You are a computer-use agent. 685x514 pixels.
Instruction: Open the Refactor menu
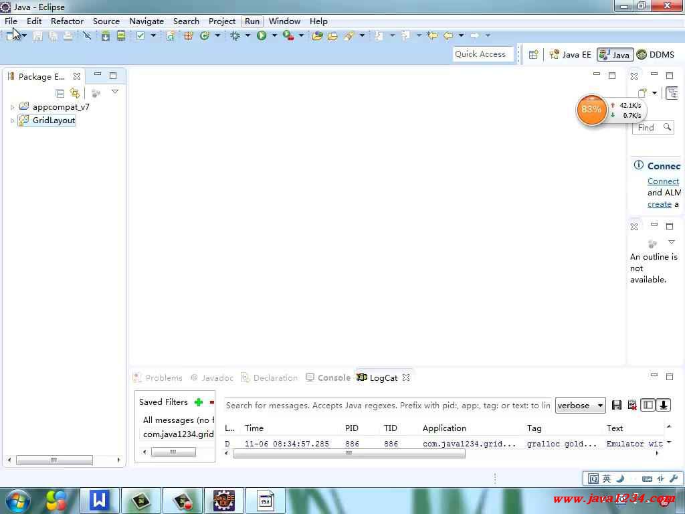67,21
